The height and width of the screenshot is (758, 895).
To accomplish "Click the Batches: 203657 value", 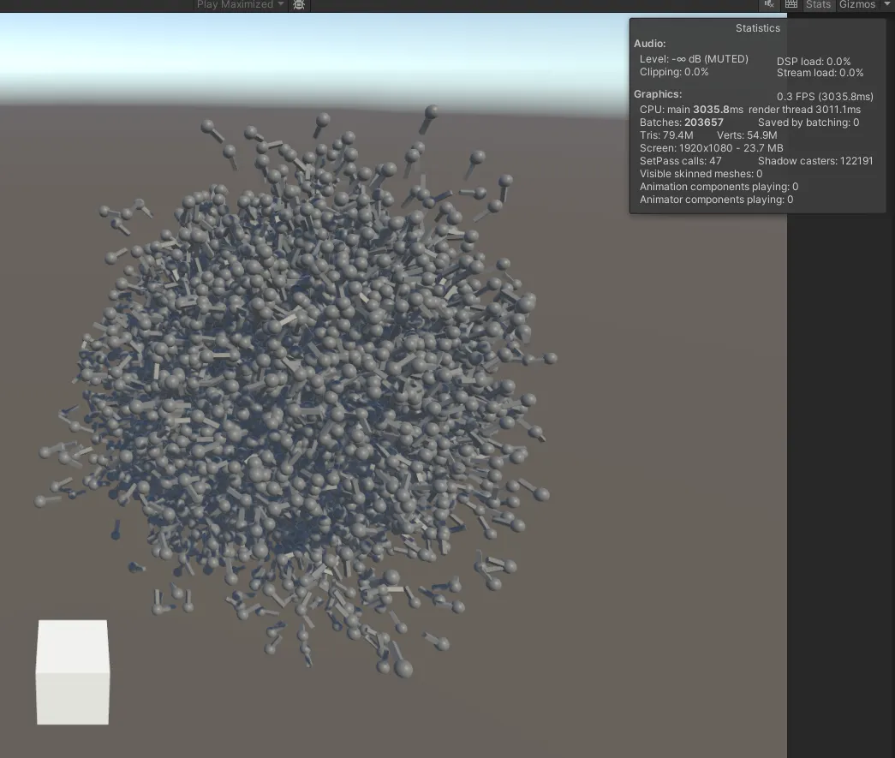I will click(681, 122).
